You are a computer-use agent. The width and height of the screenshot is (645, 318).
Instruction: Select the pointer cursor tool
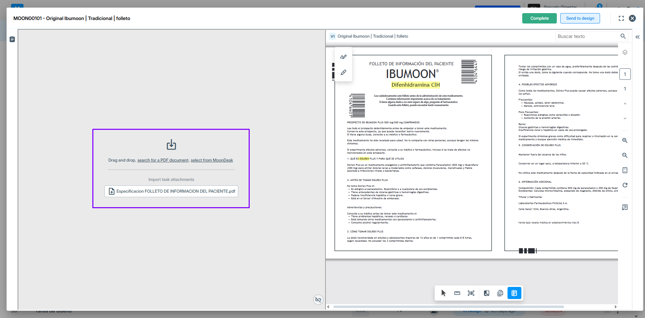tap(443, 293)
